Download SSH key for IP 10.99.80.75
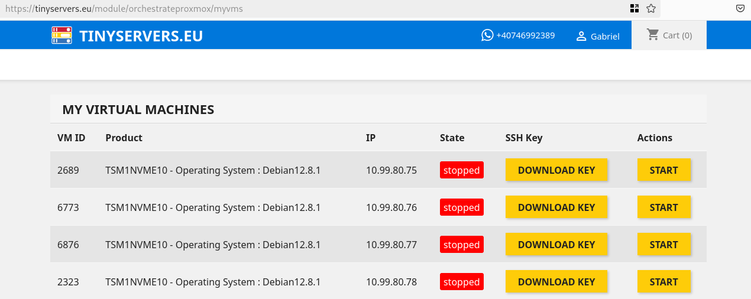The image size is (751, 299). pyautogui.click(x=556, y=170)
